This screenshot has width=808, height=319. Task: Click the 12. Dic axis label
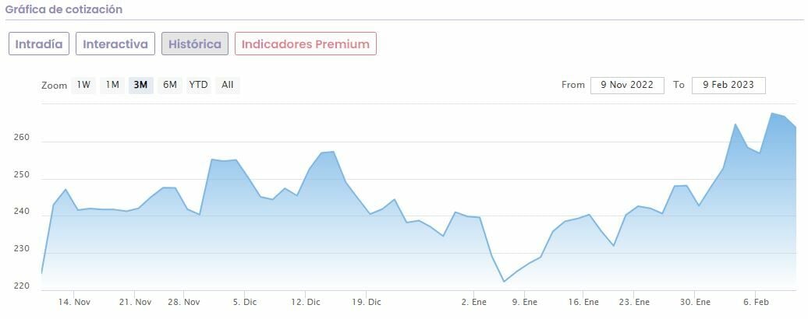pyautogui.click(x=306, y=302)
